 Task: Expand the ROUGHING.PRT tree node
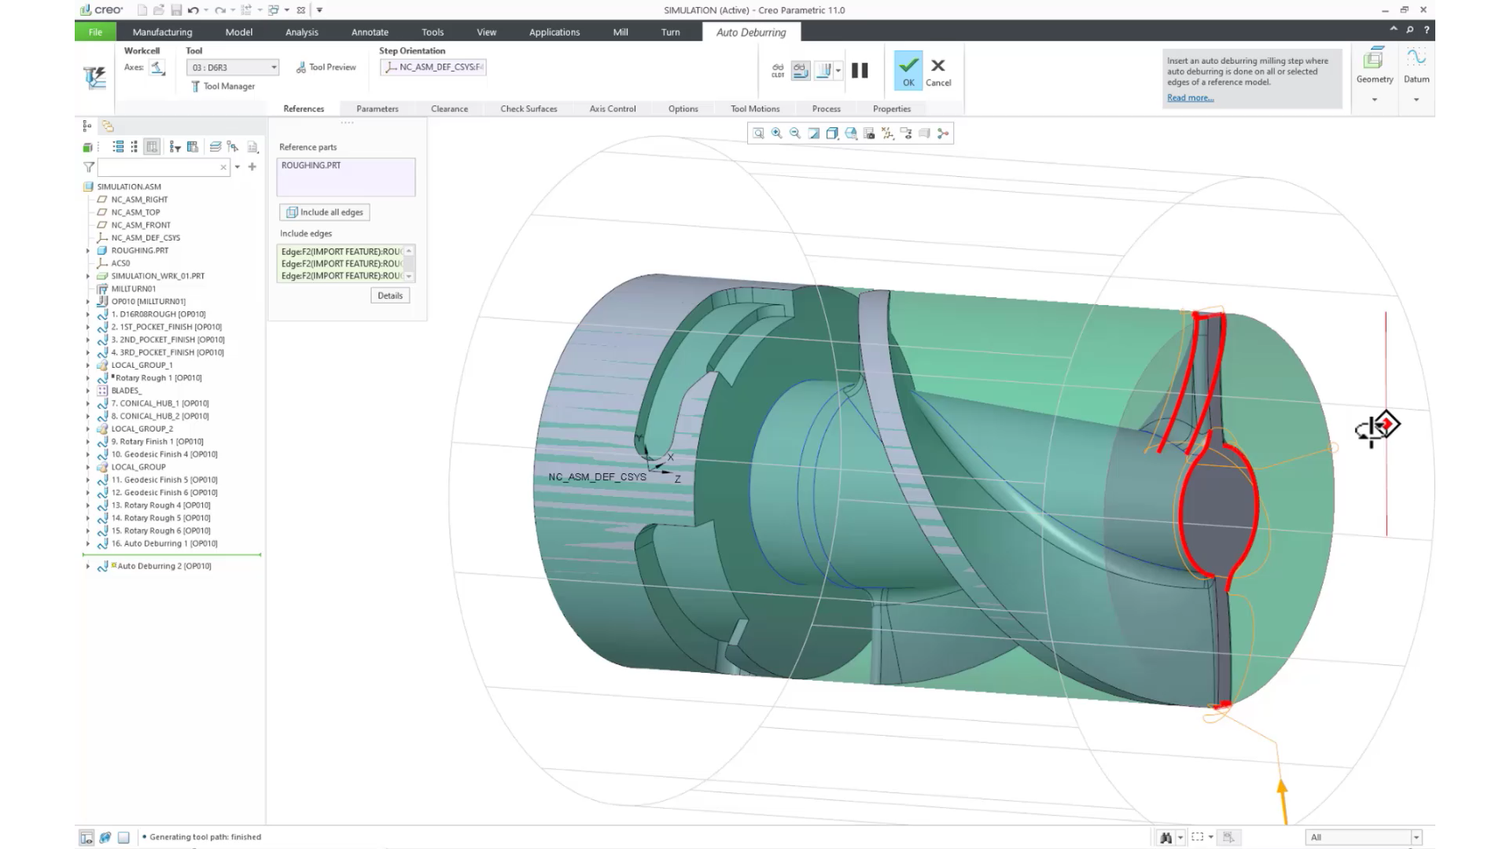pos(88,251)
